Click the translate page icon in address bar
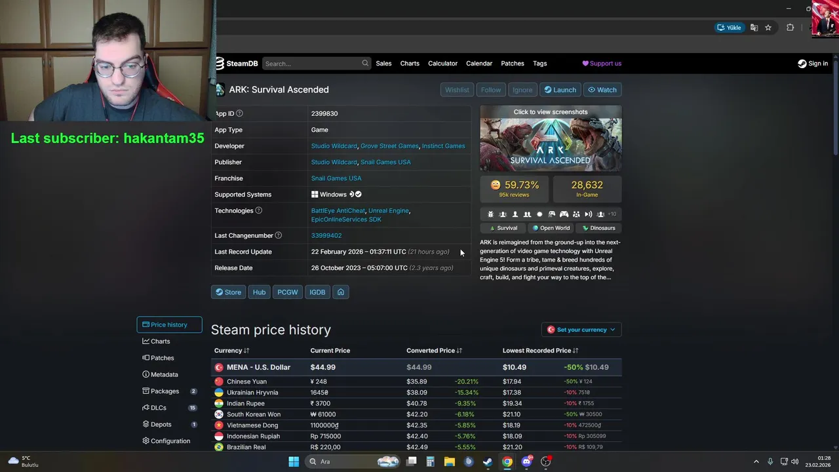 tap(754, 28)
